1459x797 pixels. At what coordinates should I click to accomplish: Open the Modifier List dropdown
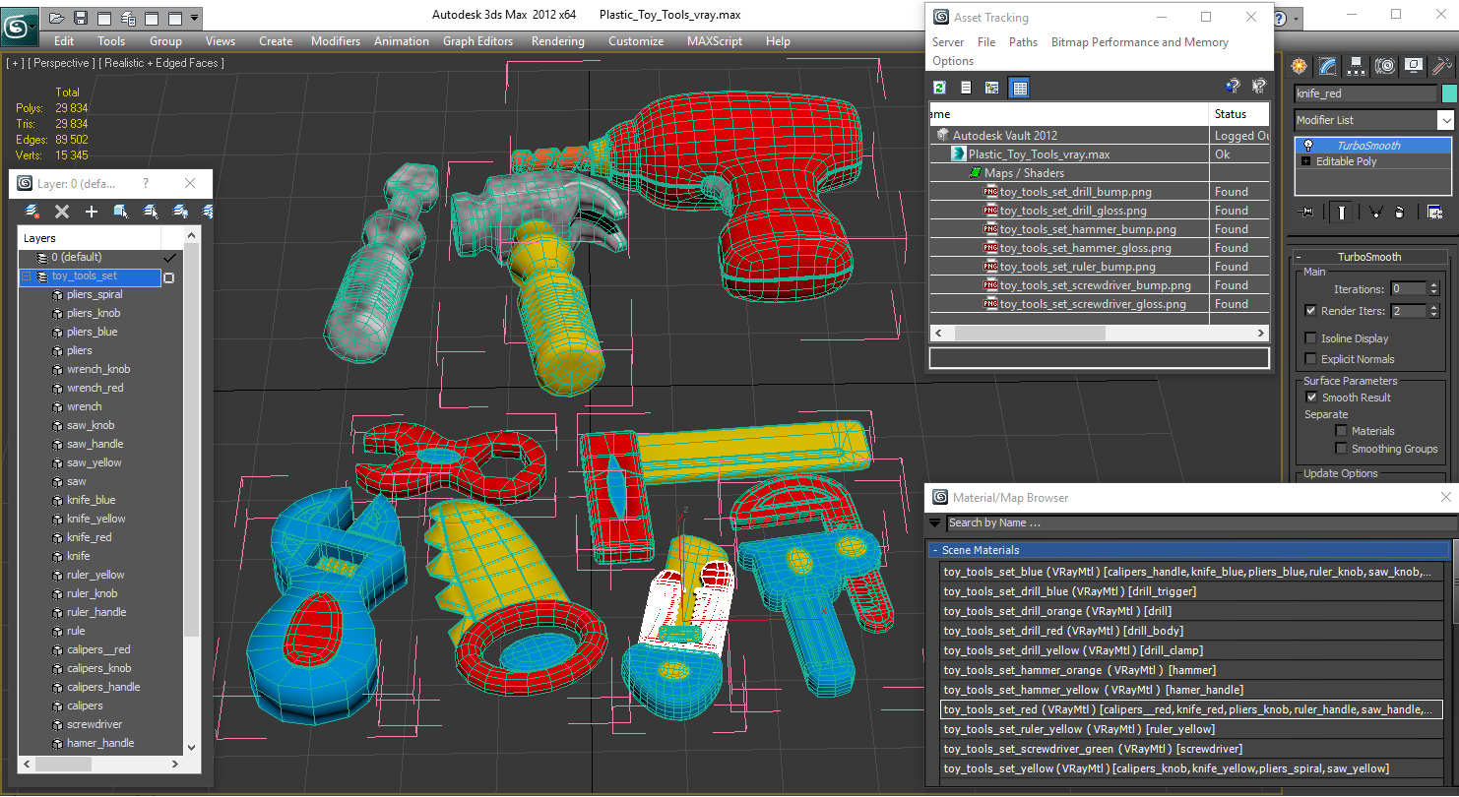(1445, 120)
